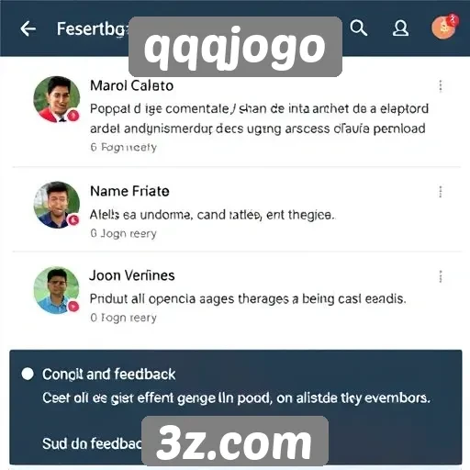Open search with the magnifier icon
The image size is (470, 470).
[x=358, y=28]
